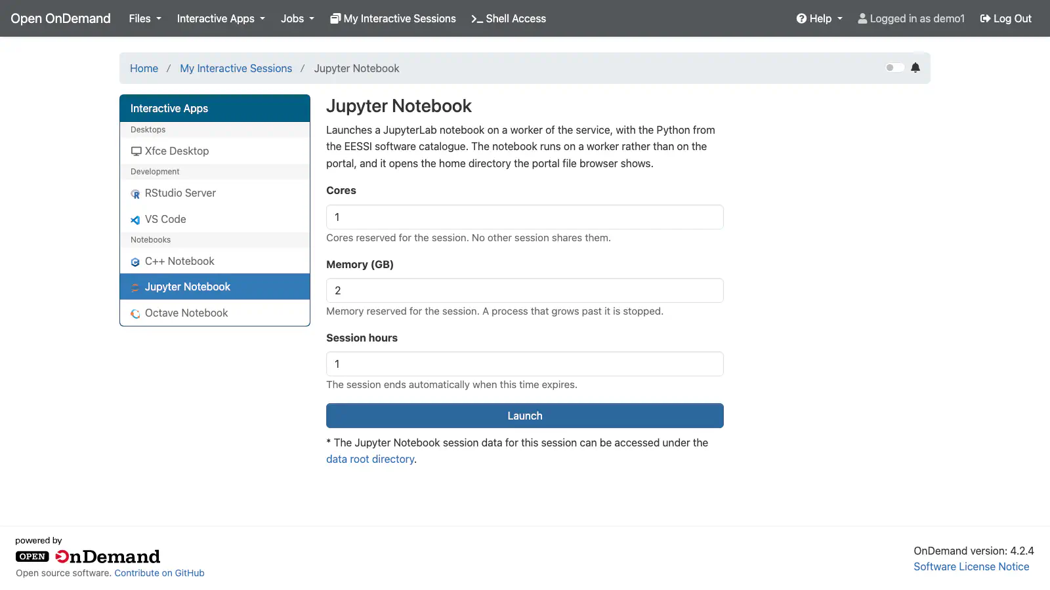Open the Contribute on GitHub link
This screenshot has height=590, width=1050.
pyautogui.click(x=159, y=573)
